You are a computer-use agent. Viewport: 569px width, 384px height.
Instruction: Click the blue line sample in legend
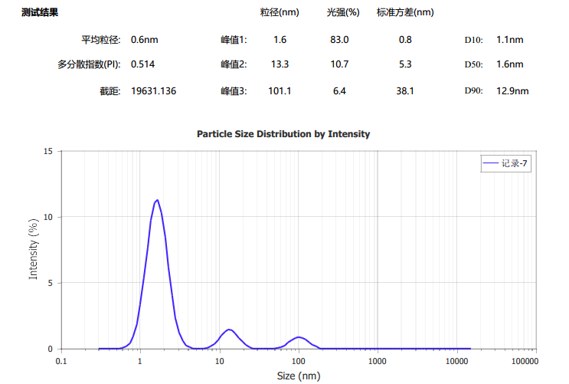490,163
